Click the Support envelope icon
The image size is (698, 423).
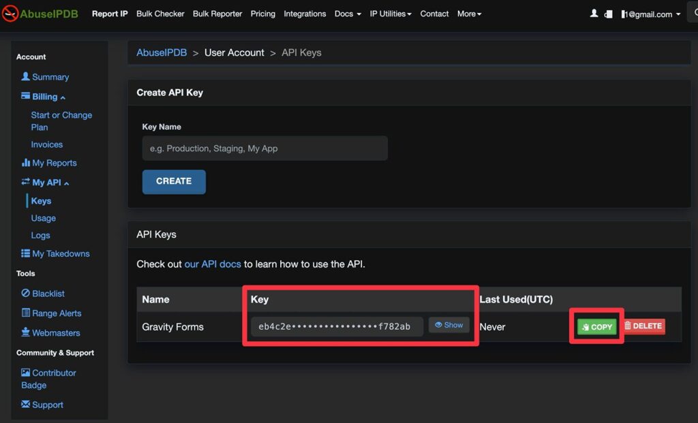coord(25,404)
